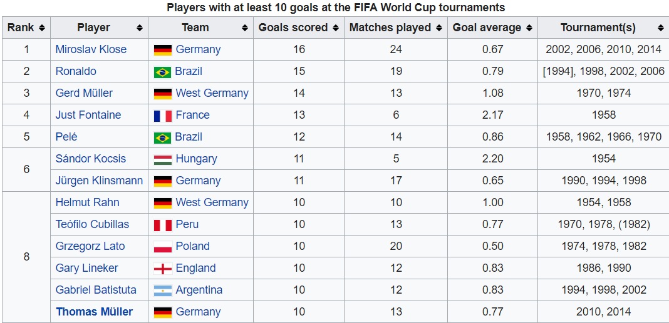Click the England flag icon
The width and height of the screenshot is (669, 323).
click(162, 269)
